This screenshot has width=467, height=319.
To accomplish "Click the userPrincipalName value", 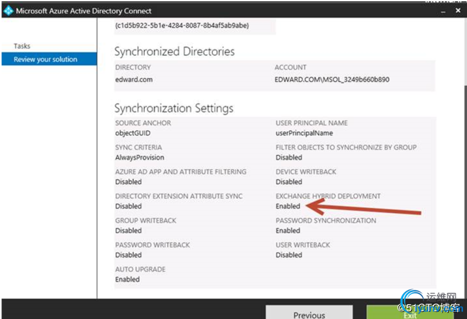I will [x=304, y=133].
